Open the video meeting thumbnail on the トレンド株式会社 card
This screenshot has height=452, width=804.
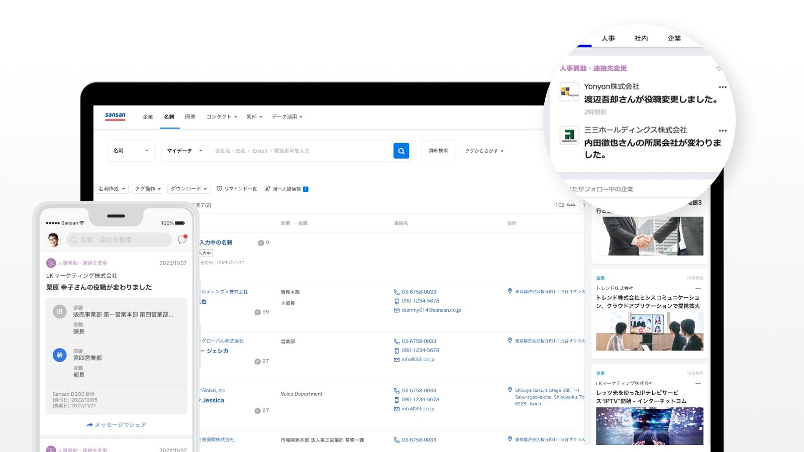coord(650,331)
